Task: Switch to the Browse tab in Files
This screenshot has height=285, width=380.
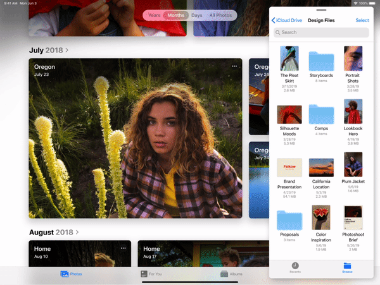Action: pyautogui.click(x=347, y=267)
